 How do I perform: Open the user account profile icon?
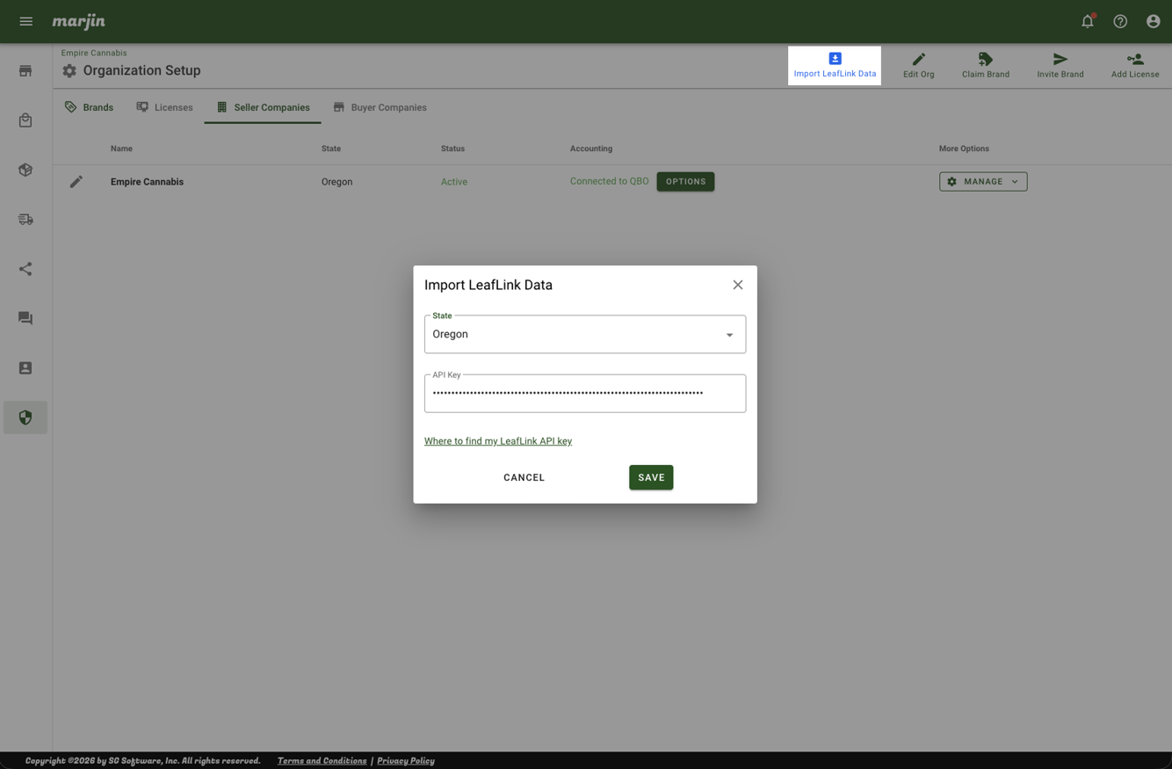click(x=1154, y=21)
